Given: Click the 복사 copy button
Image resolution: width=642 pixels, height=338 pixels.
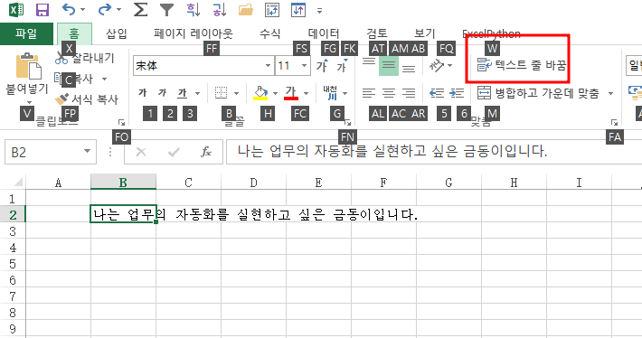Looking at the screenshot, I should point(74,79).
